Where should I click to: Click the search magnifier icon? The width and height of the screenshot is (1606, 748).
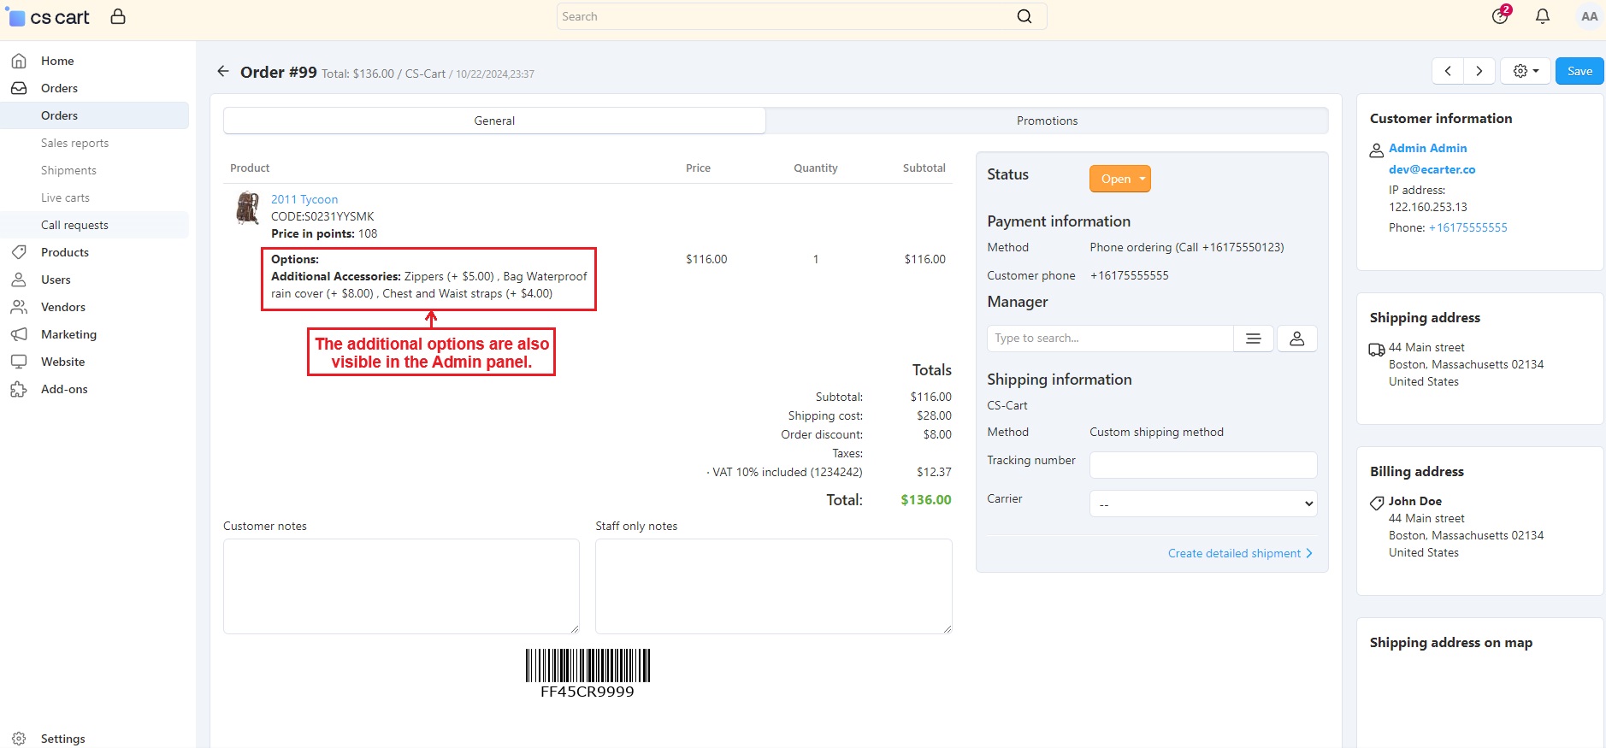pos(1024,16)
